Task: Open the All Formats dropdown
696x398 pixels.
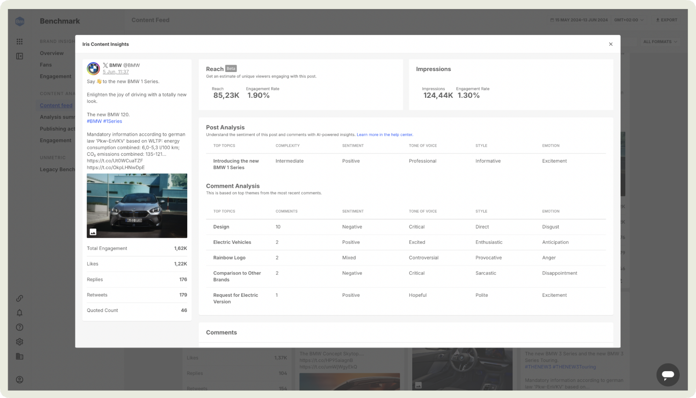Action: (660, 42)
